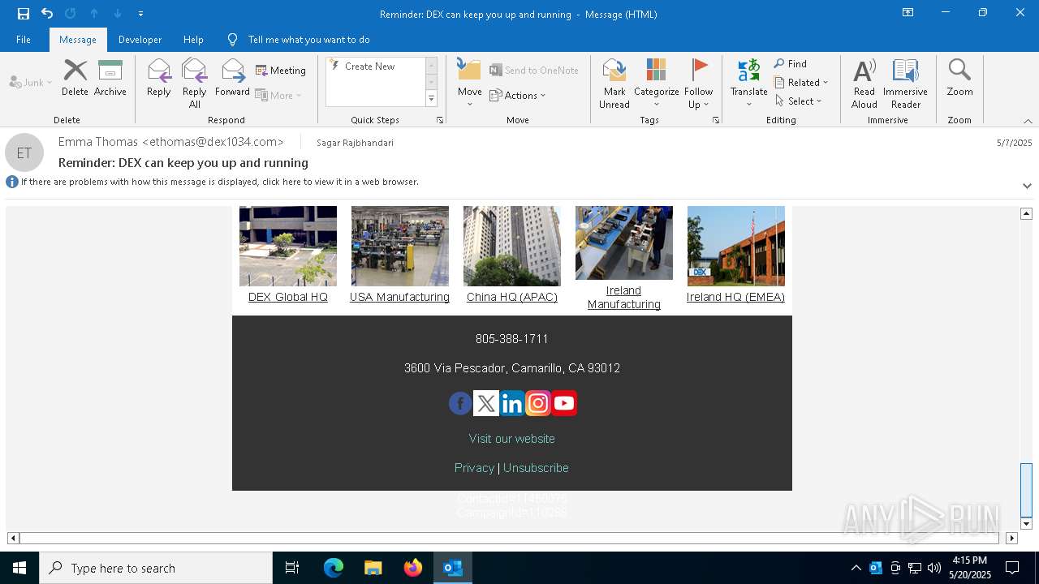The image size is (1039, 584).
Task: Click the Zoom magnifier button
Action: tap(959, 78)
